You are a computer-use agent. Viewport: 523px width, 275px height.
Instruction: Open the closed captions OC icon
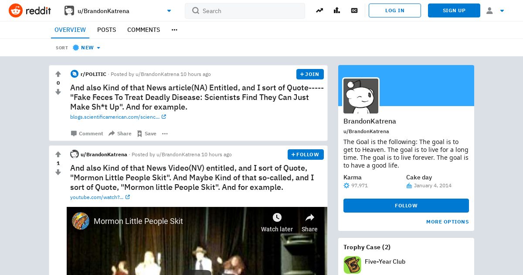(x=354, y=10)
